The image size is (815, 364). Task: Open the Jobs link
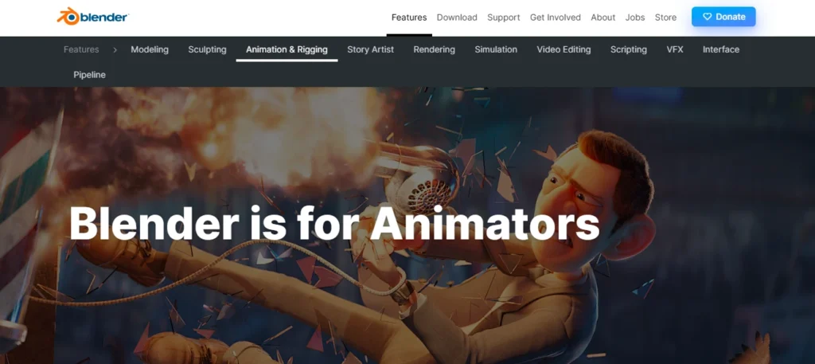click(x=635, y=18)
